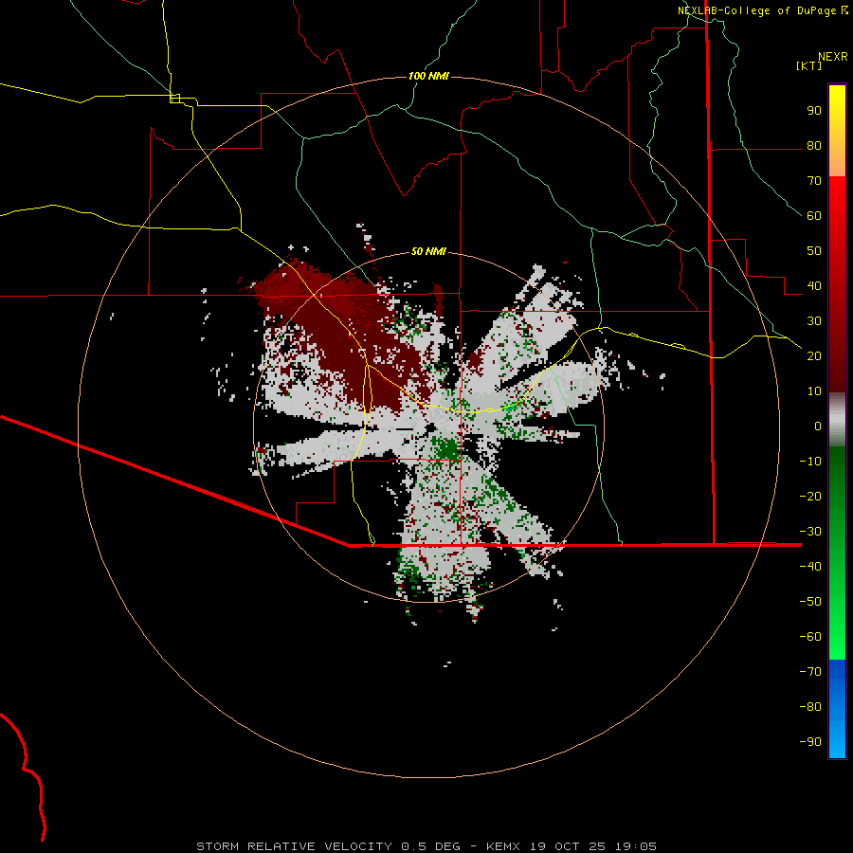853x853 pixels.
Task: Click the -10 value on velocity scale
Action: click(x=810, y=462)
